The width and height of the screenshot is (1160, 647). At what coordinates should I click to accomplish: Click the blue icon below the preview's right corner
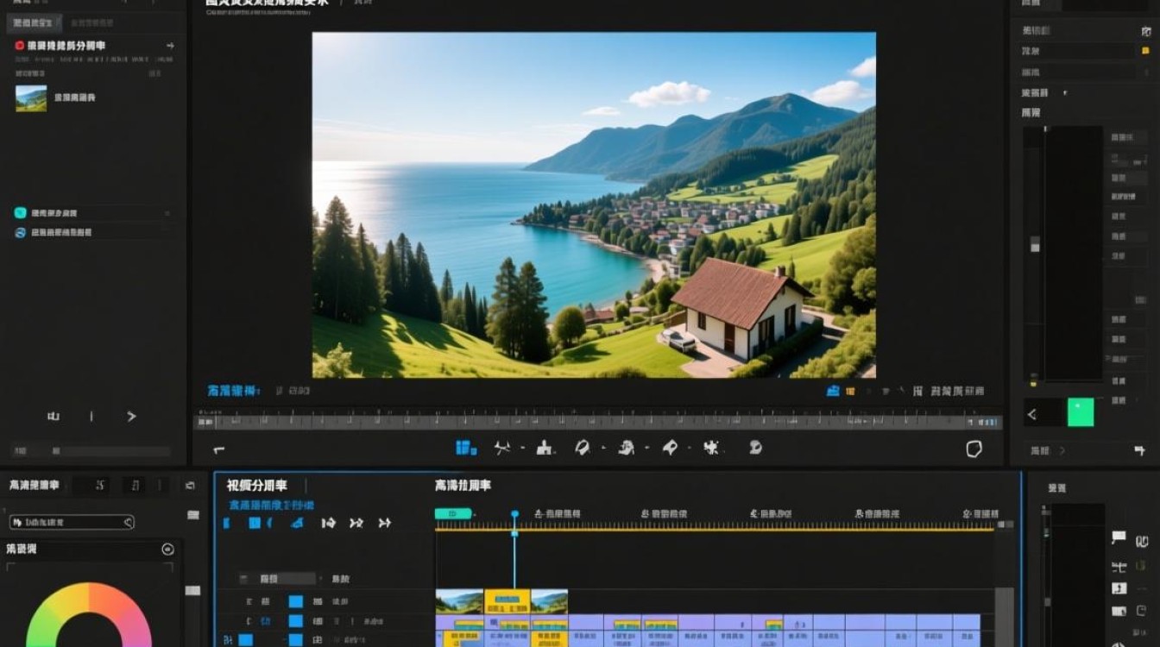click(833, 391)
